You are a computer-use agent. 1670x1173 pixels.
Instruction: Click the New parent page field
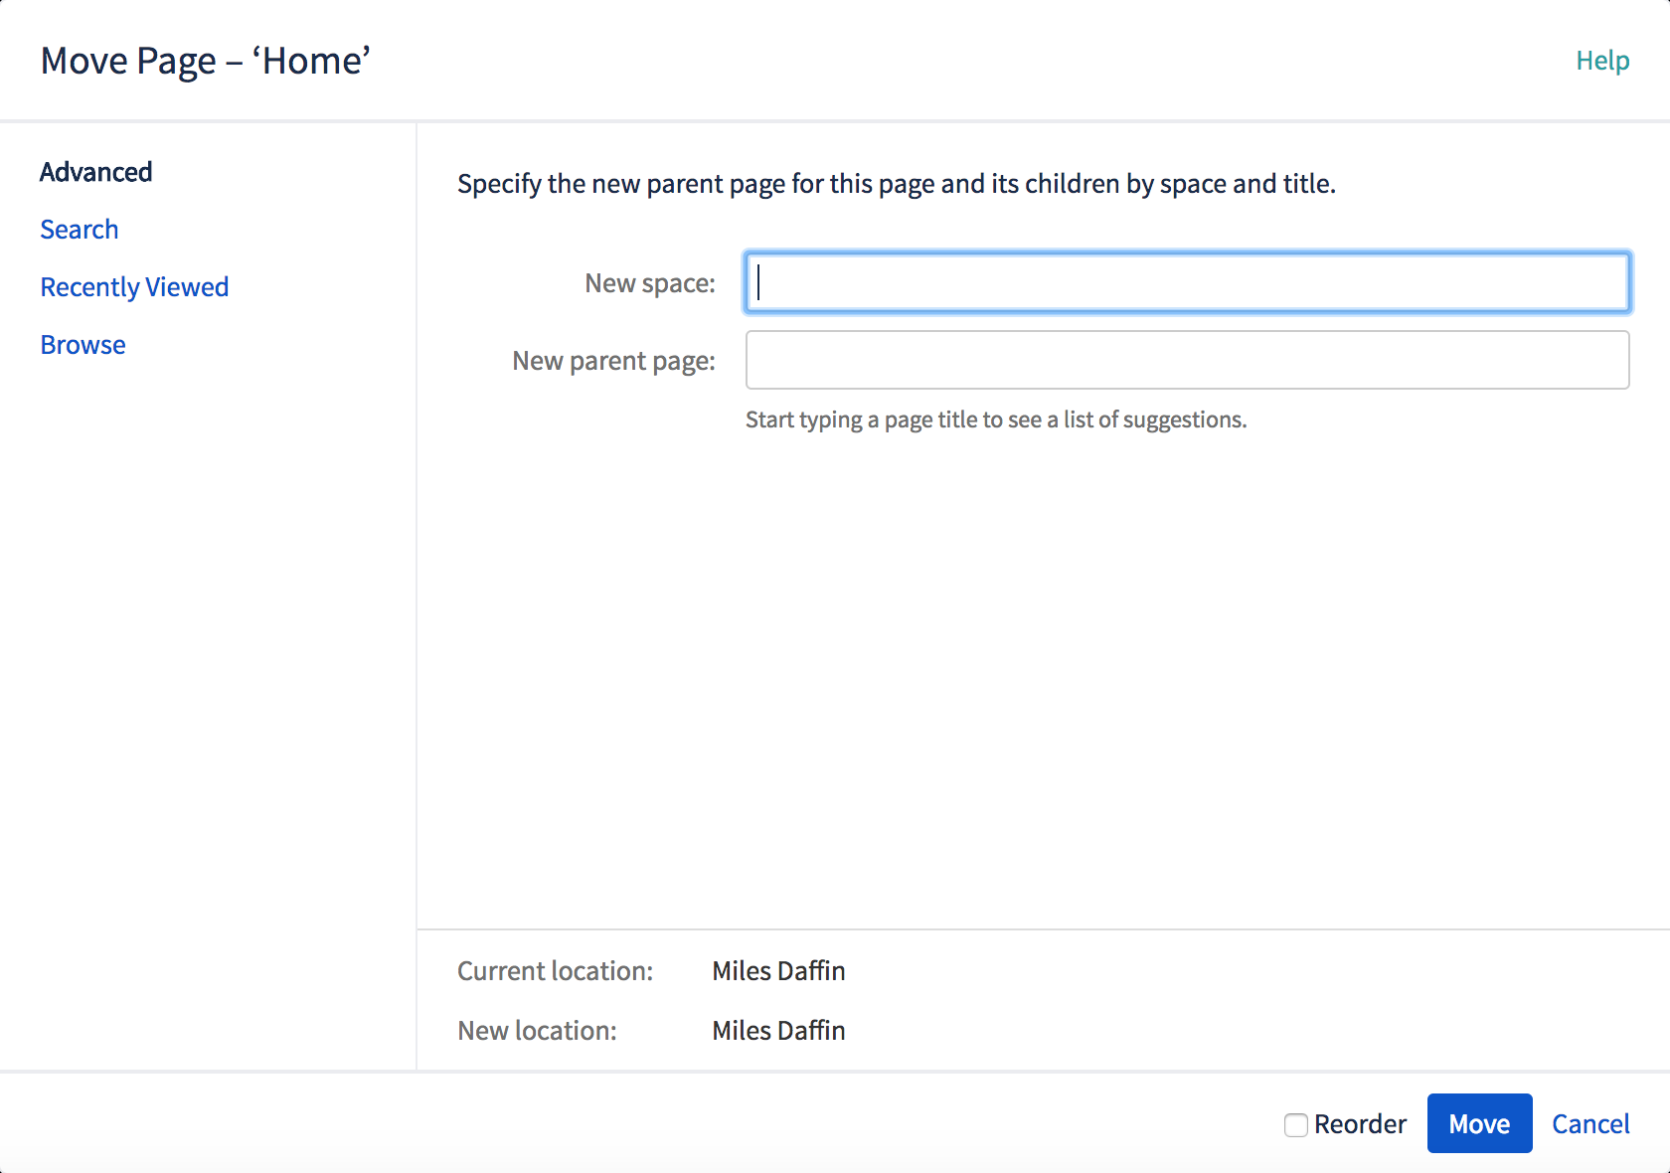pos(1187,360)
